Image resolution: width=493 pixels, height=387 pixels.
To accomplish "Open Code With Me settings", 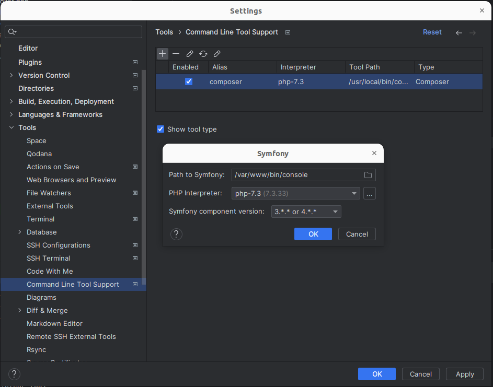I will [x=50, y=272].
